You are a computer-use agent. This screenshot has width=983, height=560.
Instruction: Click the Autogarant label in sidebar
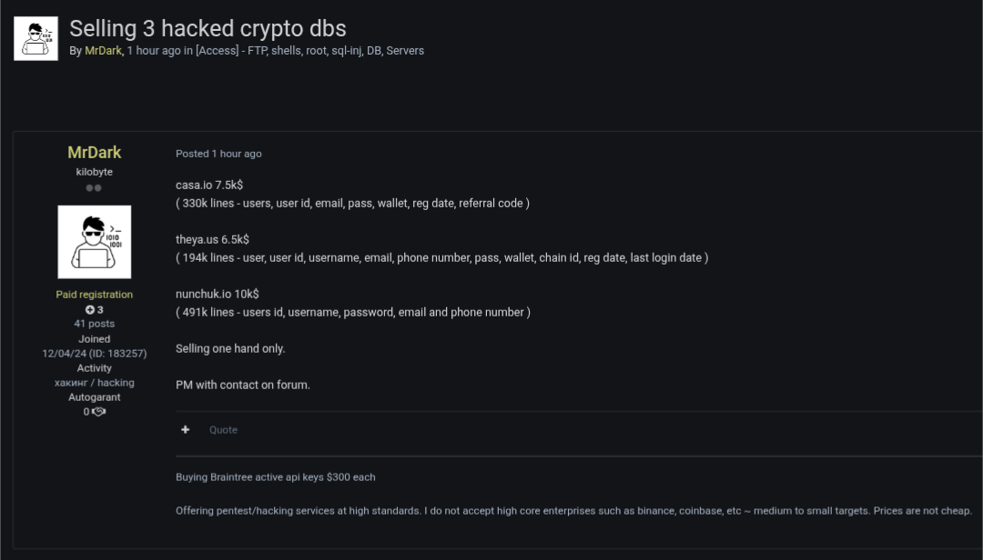pos(94,397)
